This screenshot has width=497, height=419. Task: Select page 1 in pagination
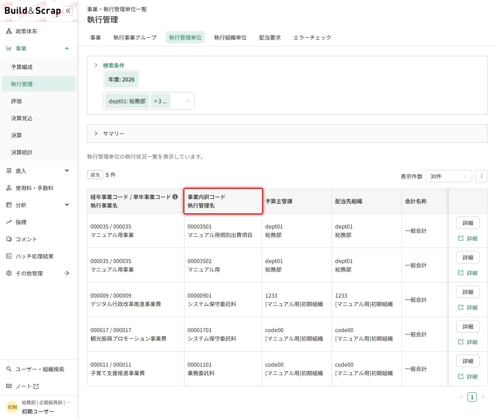click(x=472, y=397)
